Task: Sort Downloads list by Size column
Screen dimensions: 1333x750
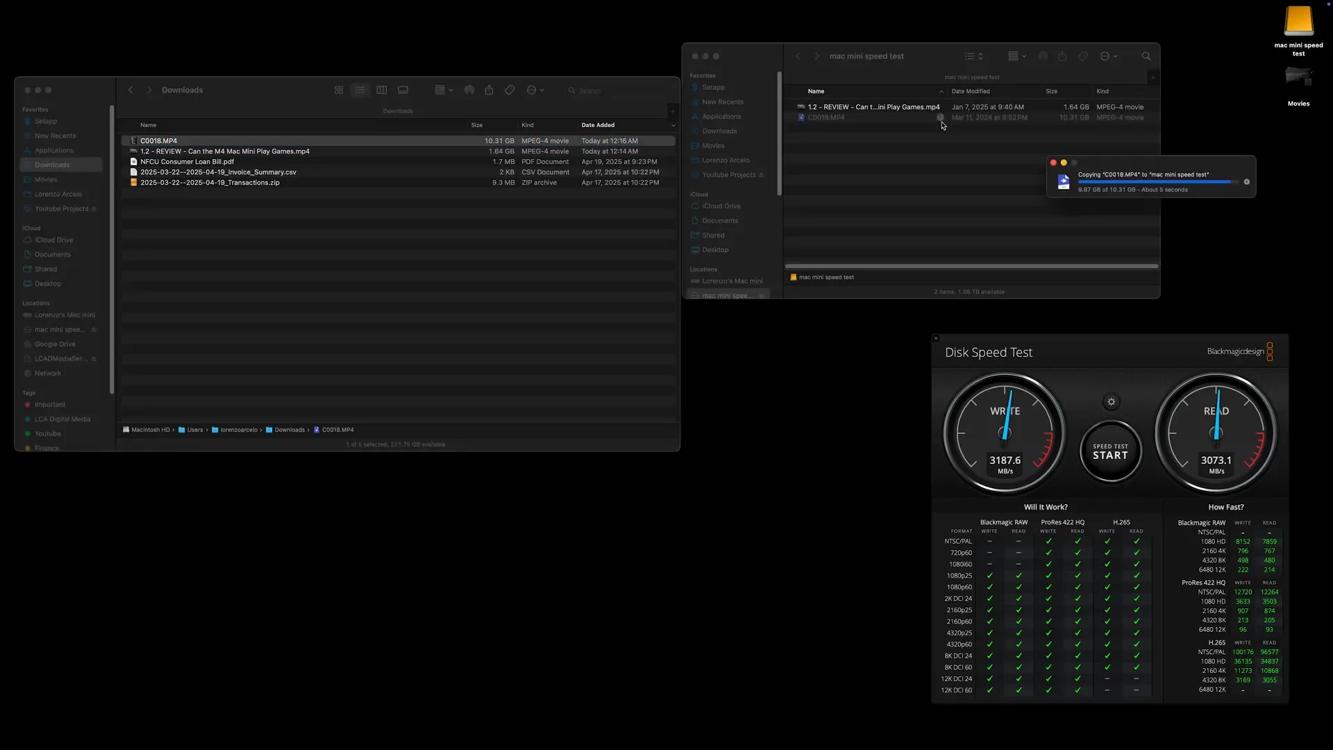Action: pyautogui.click(x=477, y=125)
